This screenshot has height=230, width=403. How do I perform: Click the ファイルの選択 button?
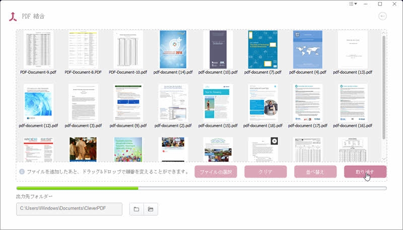[216, 171]
